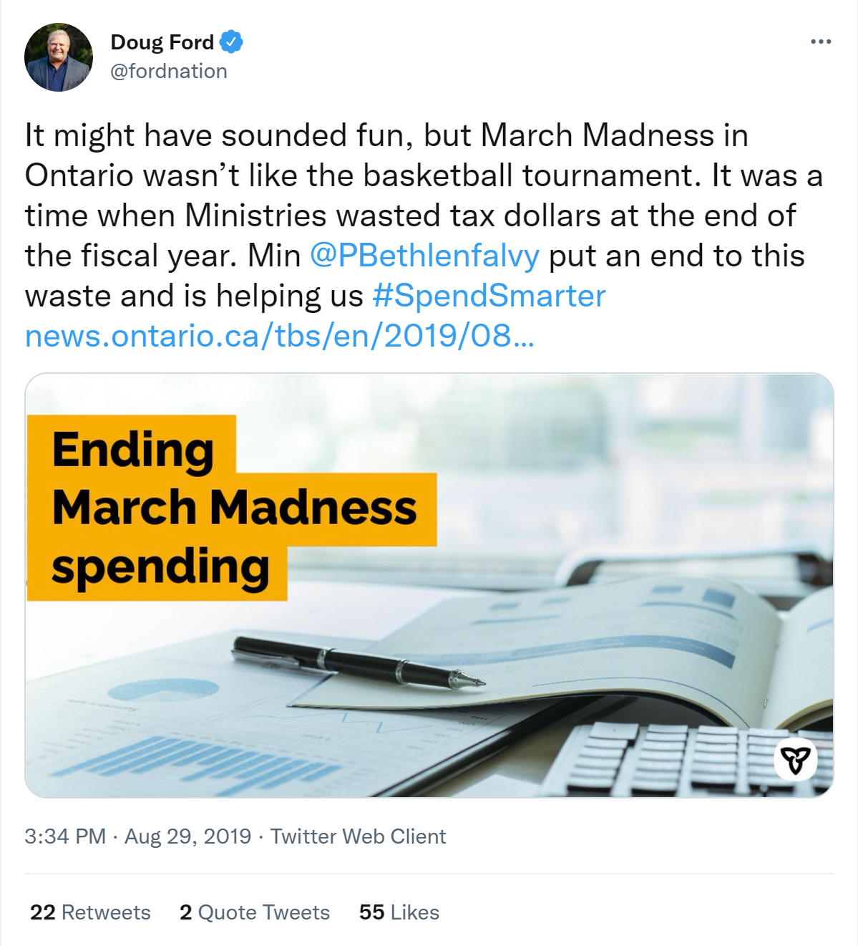Open the @fordnation handle link
Viewport: 858px width, 946px height.
(169, 72)
